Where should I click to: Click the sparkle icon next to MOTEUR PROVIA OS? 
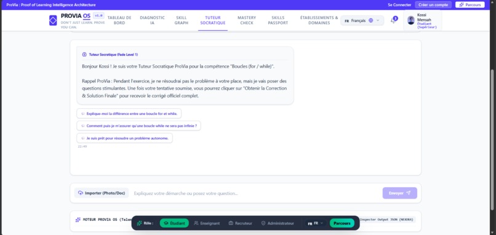(78, 220)
